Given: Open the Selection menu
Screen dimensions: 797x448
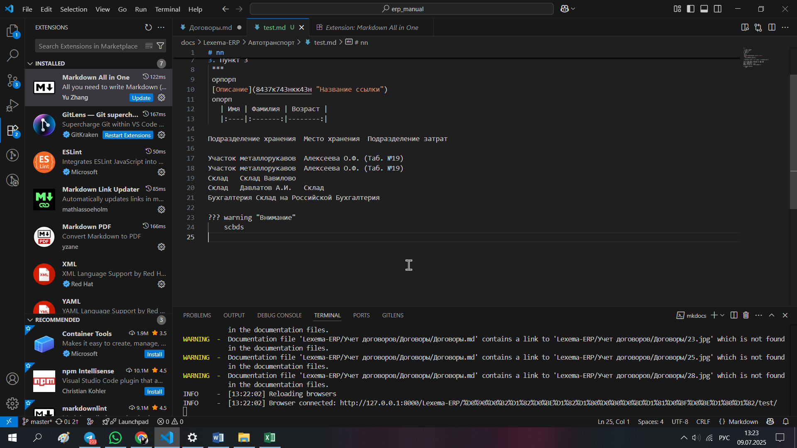Looking at the screenshot, I should [x=73, y=9].
